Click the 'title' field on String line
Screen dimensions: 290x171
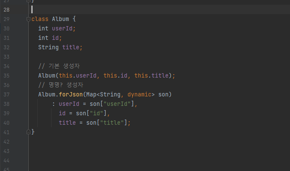71,47
